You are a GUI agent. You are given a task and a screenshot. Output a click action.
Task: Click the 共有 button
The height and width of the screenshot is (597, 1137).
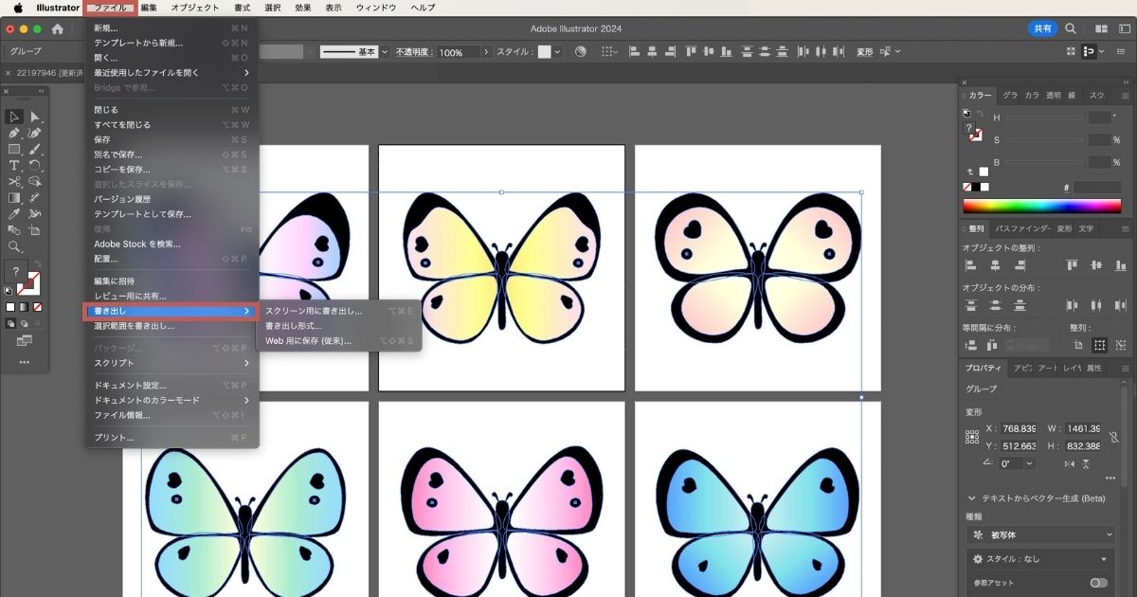point(1042,28)
